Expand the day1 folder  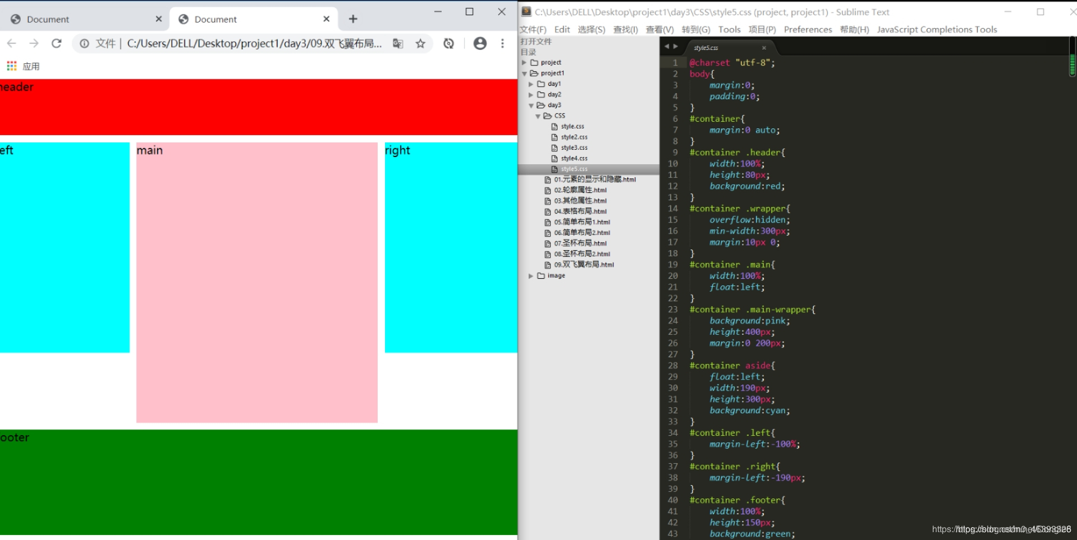pyautogui.click(x=531, y=84)
